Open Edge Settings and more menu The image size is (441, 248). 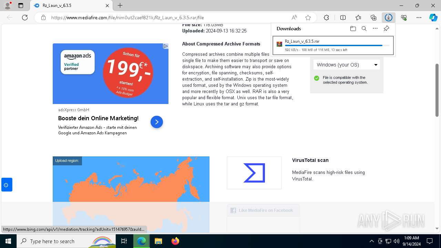point(419,18)
